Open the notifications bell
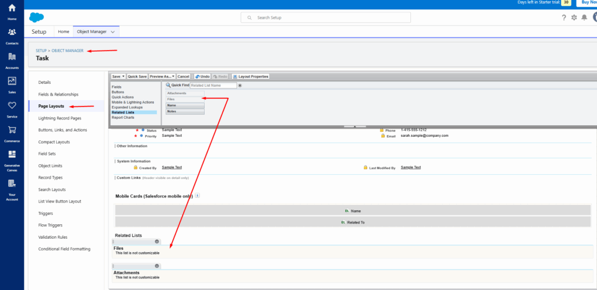The image size is (597, 290). pos(584,17)
